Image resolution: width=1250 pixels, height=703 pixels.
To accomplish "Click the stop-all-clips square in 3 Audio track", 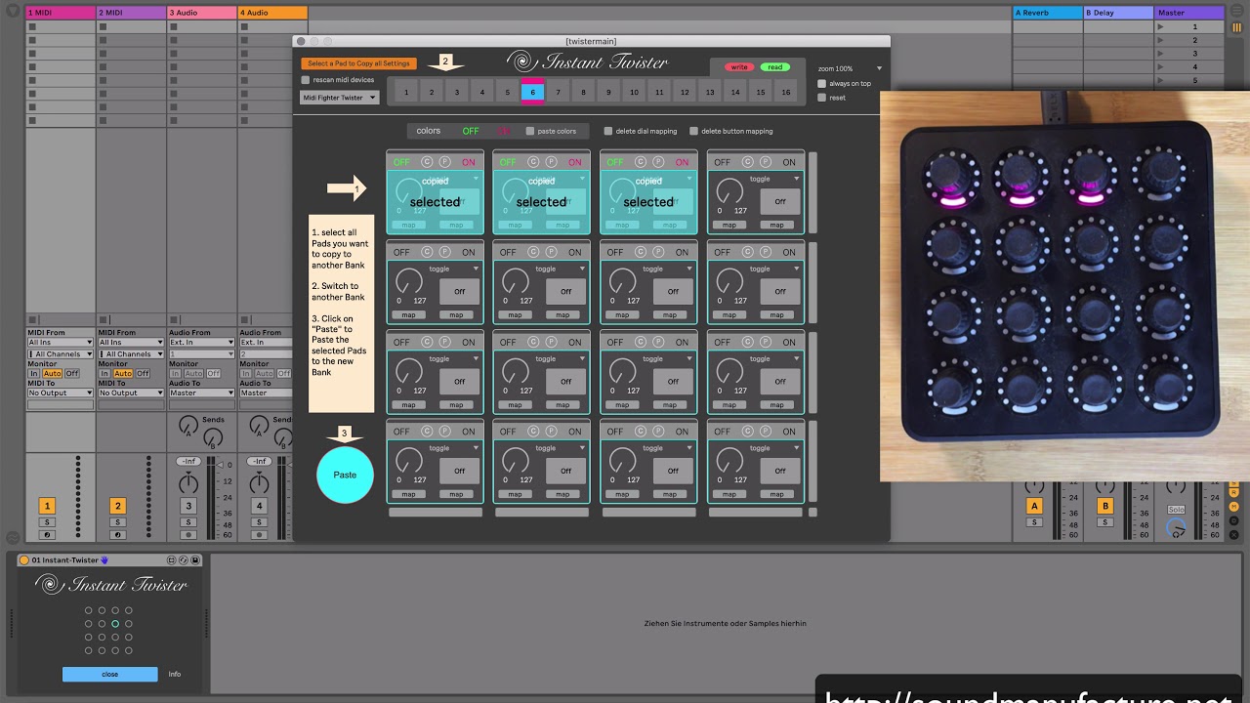I will (173, 318).
